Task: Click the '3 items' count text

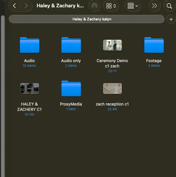Action: pos(154,65)
